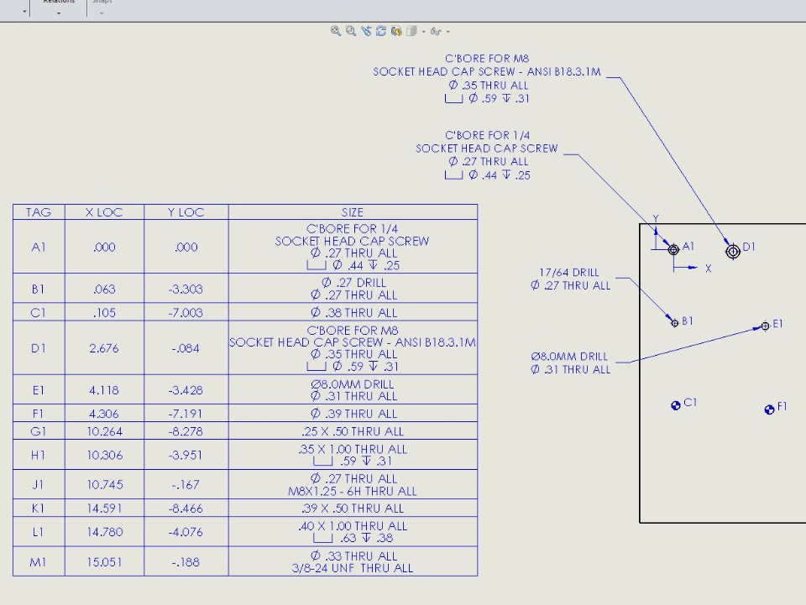Open the leftmost toolbar dropdown arrow
The height and width of the screenshot is (605, 806).
pyautogui.click(x=24, y=11)
